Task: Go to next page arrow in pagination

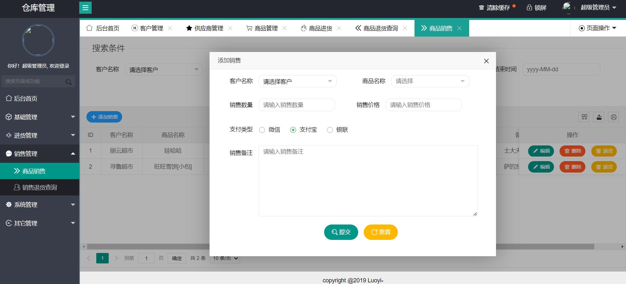Action: point(116,258)
